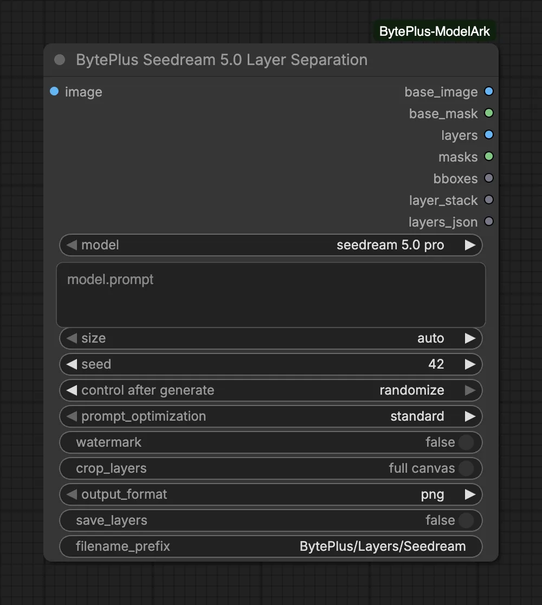Screen dimensions: 542x605
Task: Toggle the crop_layers full canvas switch
Action: coord(466,468)
